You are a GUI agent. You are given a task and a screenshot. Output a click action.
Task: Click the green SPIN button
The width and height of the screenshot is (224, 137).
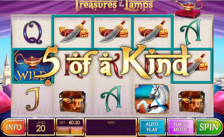[x=209, y=127]
